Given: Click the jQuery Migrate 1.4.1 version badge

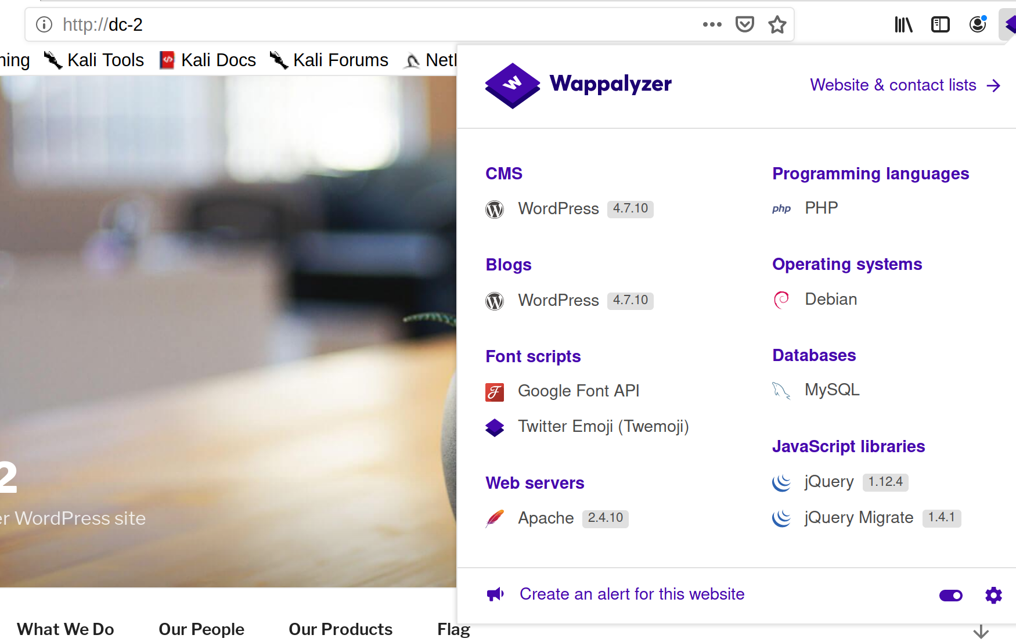Looking at the screenshot, I should tap(942, 518).
